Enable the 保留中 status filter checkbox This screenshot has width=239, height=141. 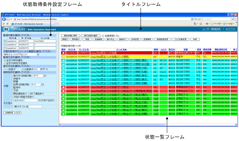pyautogui.click(x=12, y=79)
